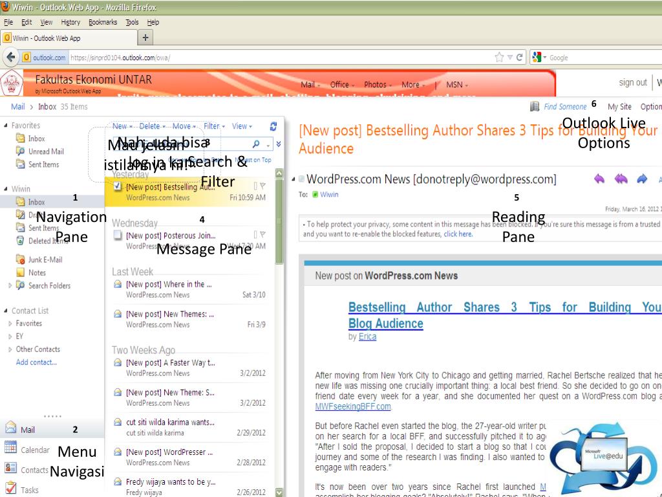The width and height of the screenshot is (662, 497).
Task: Expand the Search Folders node
Action: [x=10, y=285]
